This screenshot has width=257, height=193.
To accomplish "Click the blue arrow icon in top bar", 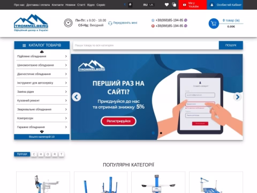I will point(125,5).
